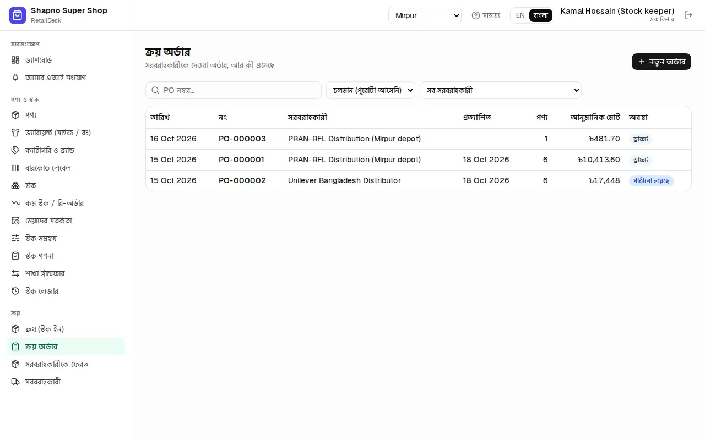Click the শাখা ট্রান্সফার arrows icon

15,273
